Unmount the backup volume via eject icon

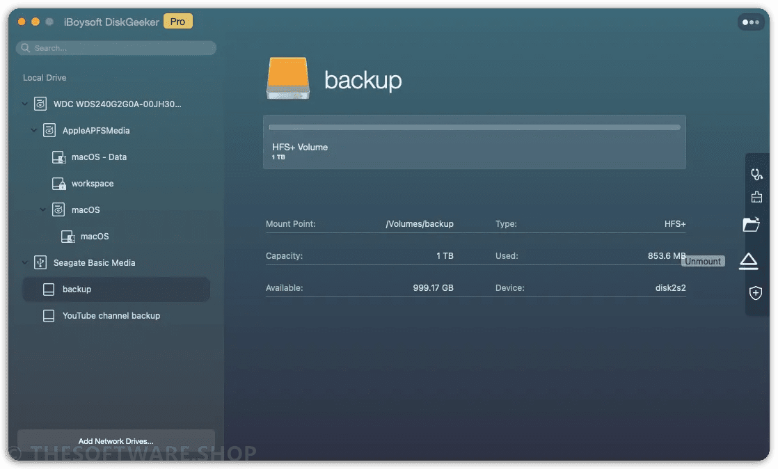[748, 261]
